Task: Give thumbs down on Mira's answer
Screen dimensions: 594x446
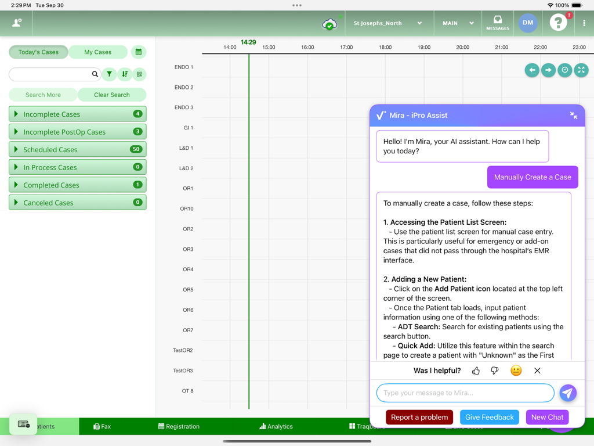Action: [494, 371]
